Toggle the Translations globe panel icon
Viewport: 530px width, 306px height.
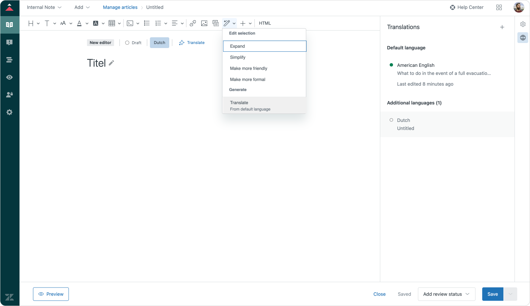tap(523, 38)
